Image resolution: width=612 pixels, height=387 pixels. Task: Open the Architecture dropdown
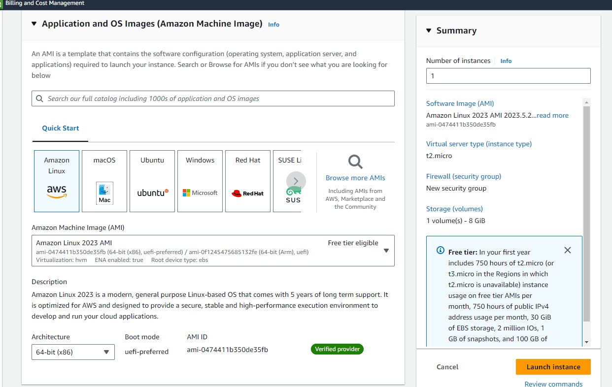[73, 352]
